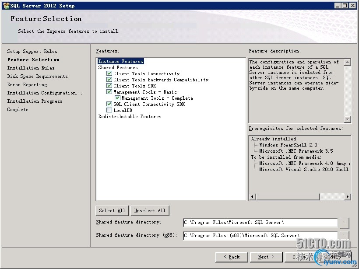Click the Management Tools - Complete label

tap(157, 98)
